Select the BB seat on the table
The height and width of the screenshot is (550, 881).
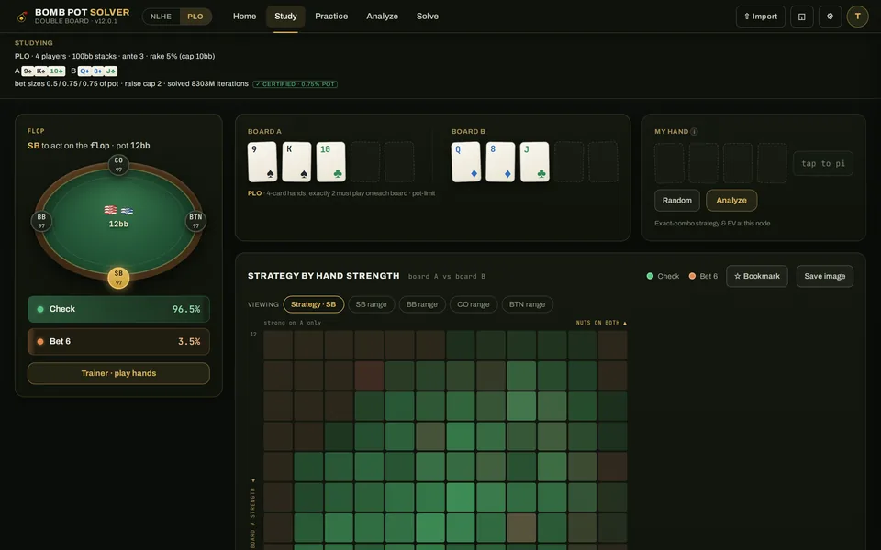click(x=41, y=221)
